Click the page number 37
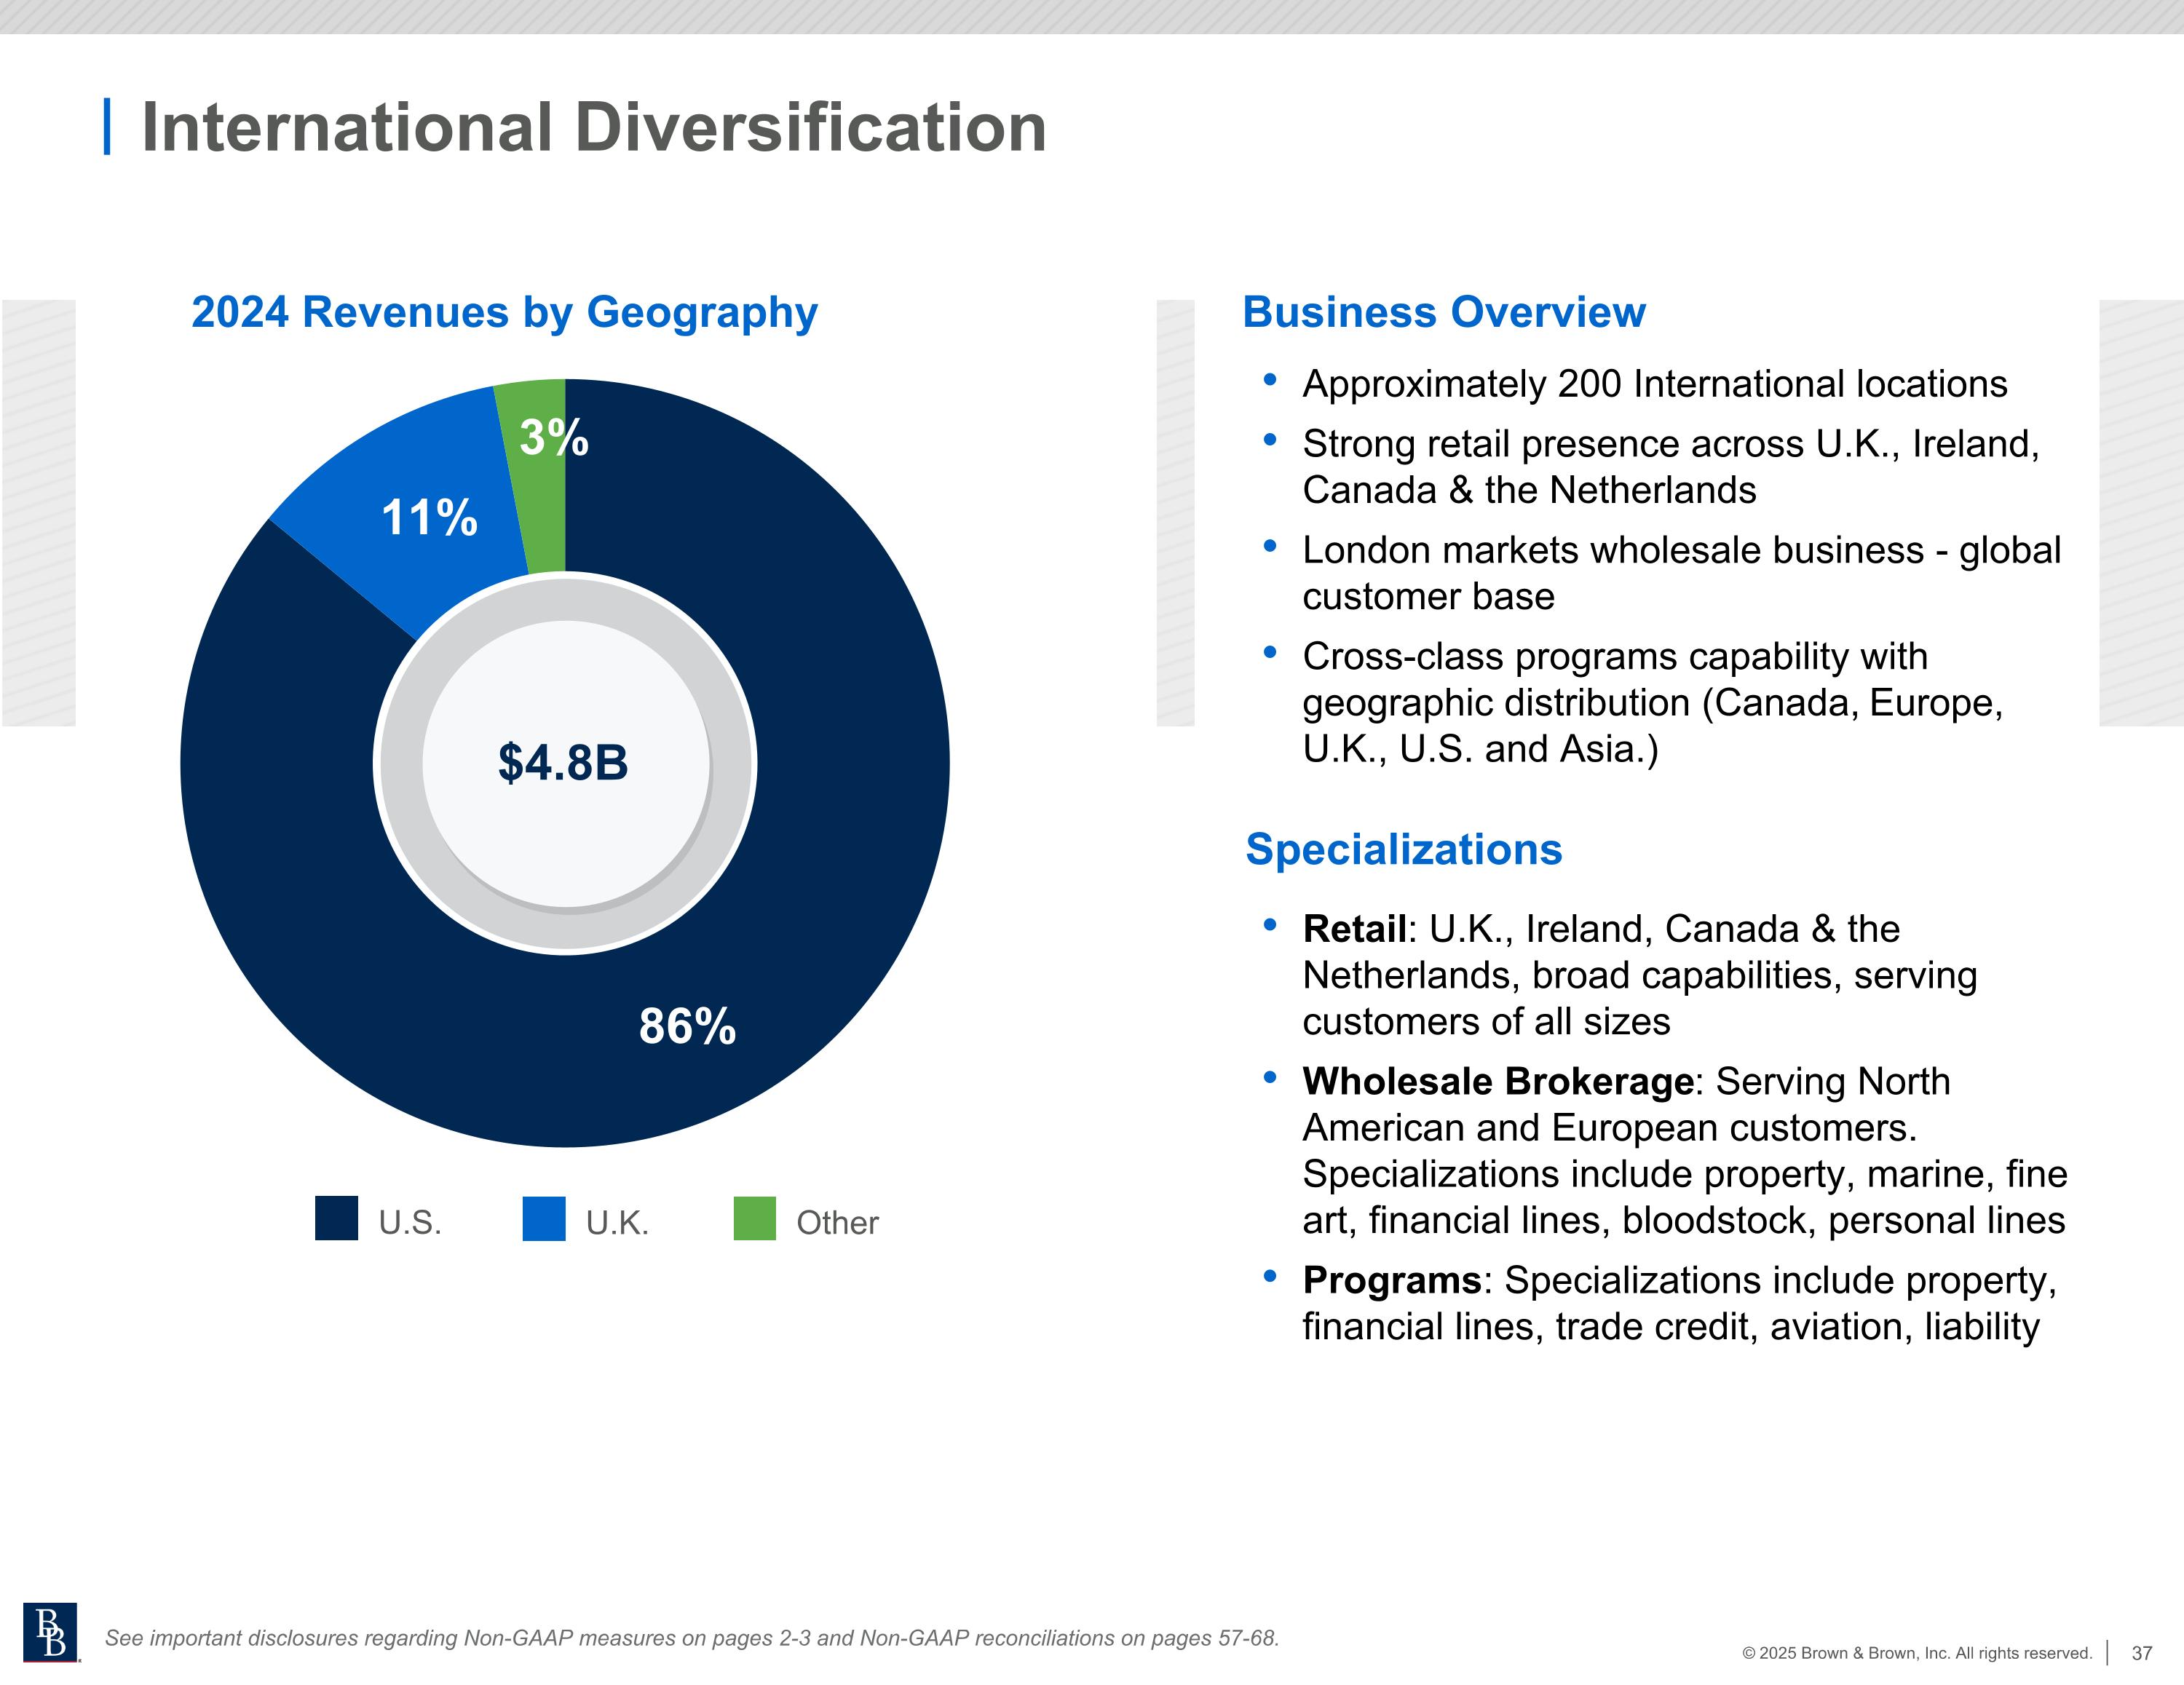Viewport: 2184px width, 1685px height. pos(2141,1653)
